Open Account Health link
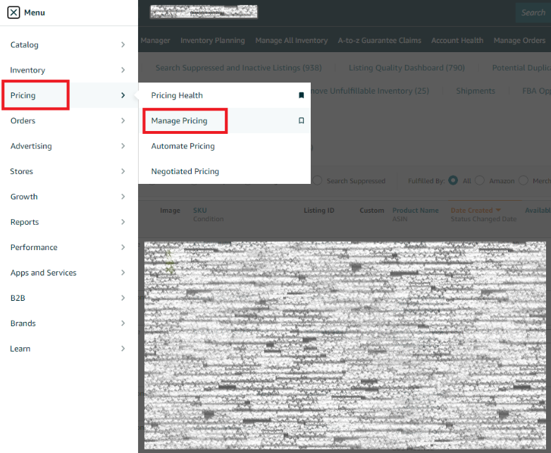The height and width of the screenshot is (453, 551). (457, 40)
